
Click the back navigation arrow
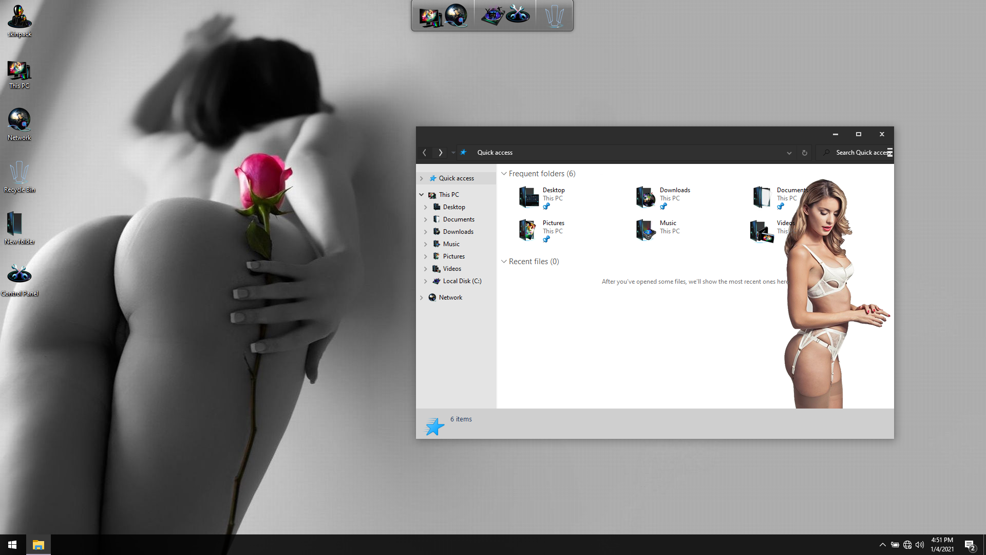pyautogui.click(x=425, y=153)
